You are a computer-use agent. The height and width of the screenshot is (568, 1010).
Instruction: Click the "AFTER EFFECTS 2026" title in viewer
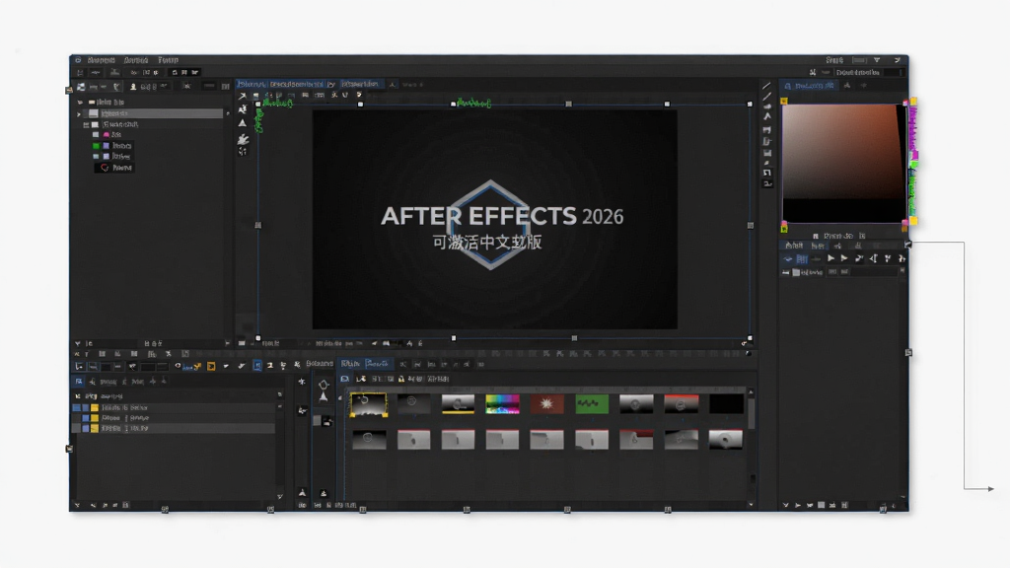pyautogui.click(x=502, y=216)
